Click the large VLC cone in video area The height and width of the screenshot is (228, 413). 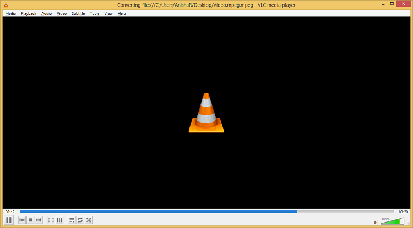tap(206, 113)
